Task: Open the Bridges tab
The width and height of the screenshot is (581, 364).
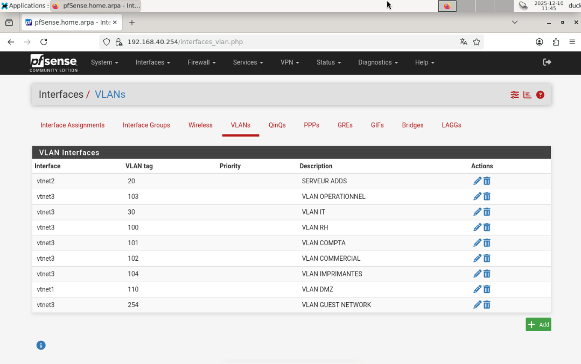Action: click(412, 125)
